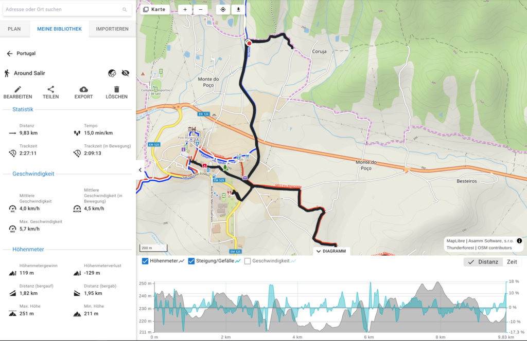Click the back arrow next to Portugal
The height and width of the screenshot is (341, 527).
click(x=9, y=53)
